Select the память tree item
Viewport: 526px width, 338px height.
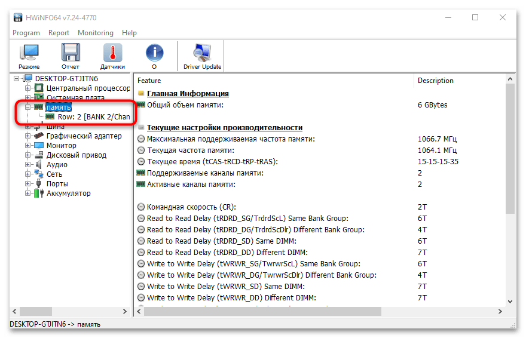pos(59,107)
